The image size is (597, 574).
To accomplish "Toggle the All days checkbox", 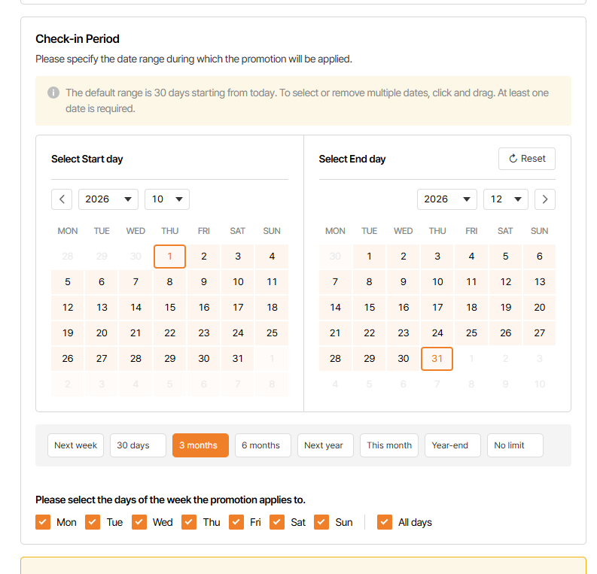I will pyautogui.click(x=385, y=522).
